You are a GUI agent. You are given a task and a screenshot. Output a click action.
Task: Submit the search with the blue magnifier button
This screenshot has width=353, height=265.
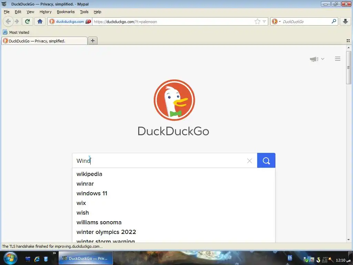tap(266, 160)
